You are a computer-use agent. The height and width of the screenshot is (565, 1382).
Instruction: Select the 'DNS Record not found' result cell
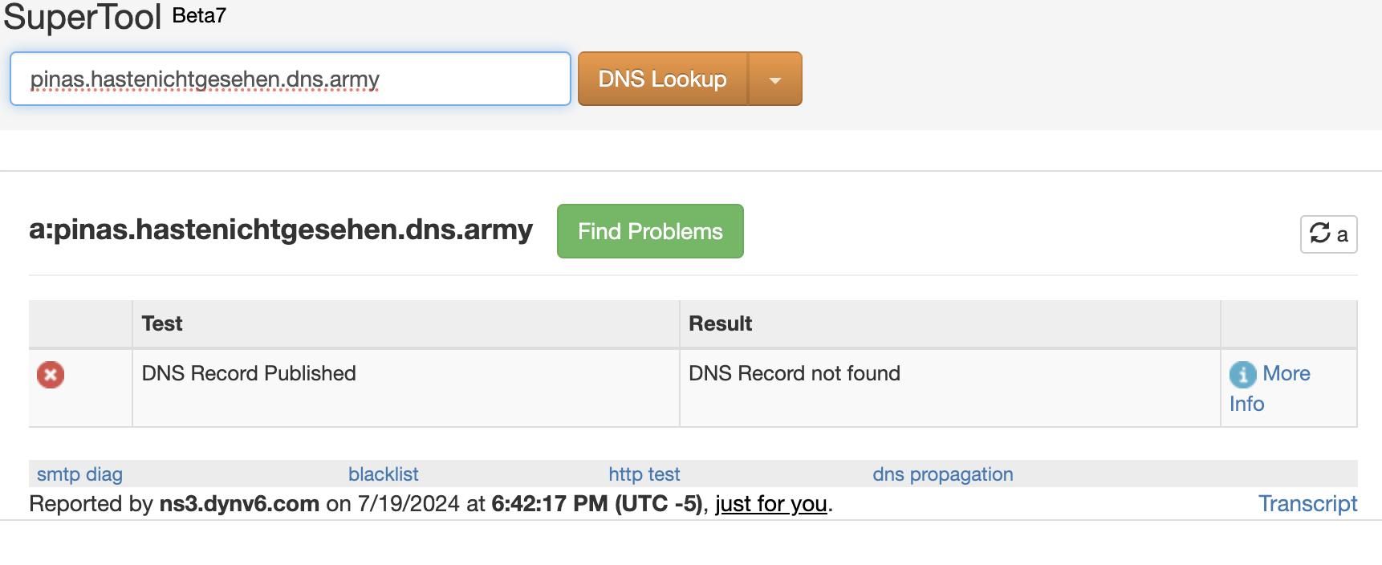(x=795, y=373)
